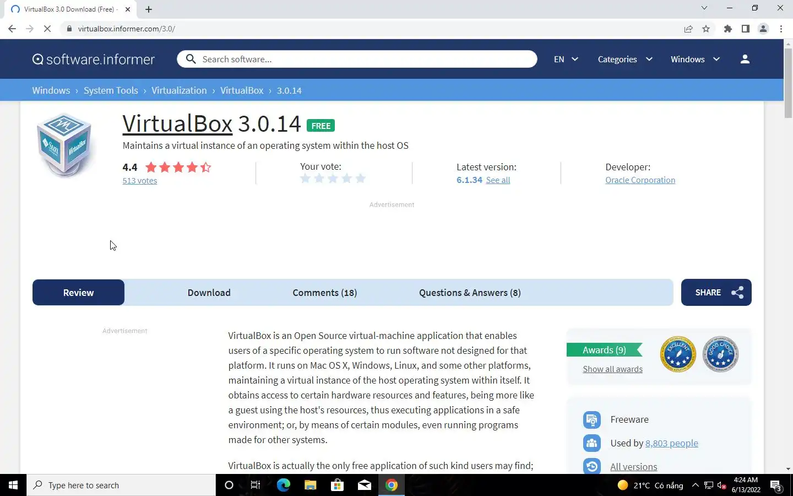Image resolution: width=793 pixels, height=496 pixels.
Task: Expand the Categories dropdown
Action: pyautogui.click(x=625, y=59)
